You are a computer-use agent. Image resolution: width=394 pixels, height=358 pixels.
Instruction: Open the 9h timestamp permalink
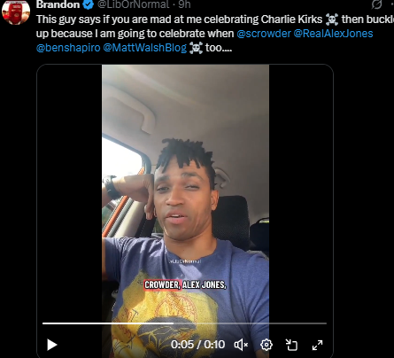(x=184, y=4)
